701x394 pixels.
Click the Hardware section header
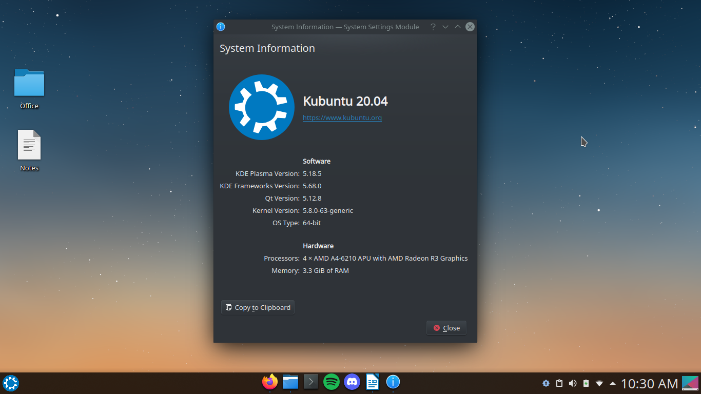[x=318, y=246]
